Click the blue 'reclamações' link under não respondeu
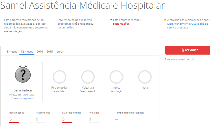 66,28
